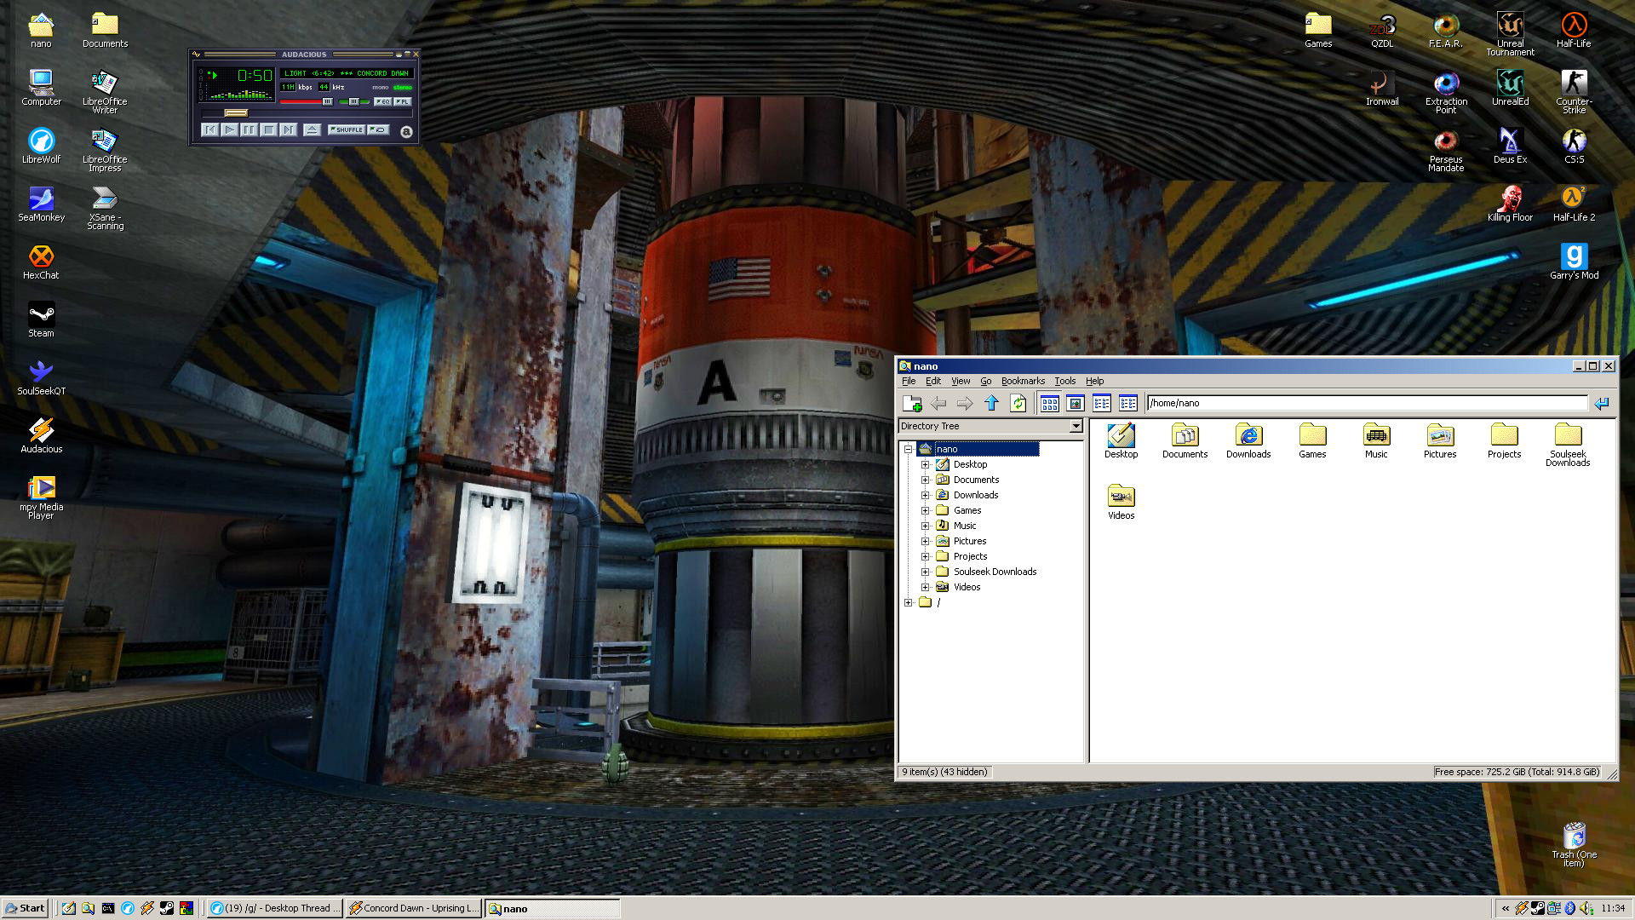Open LibreOffice Writer desktop icon
The height and width of the screenshot is (920, 1635).
tap(105, 92)
